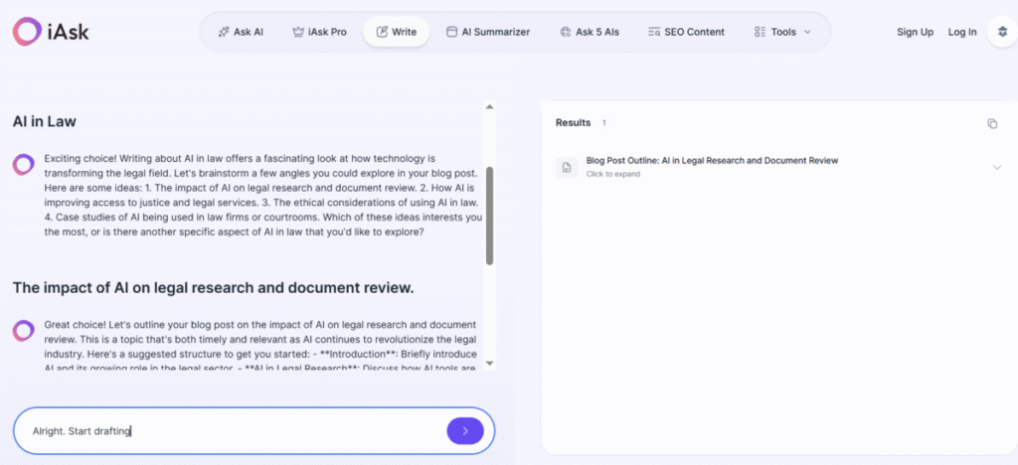Image resolution: width=1018 pixels, height=465 pixels.
Task: Focus the 'Alright. Start drafting' message input
Action: pyautogui.click(x=229, y=431)
